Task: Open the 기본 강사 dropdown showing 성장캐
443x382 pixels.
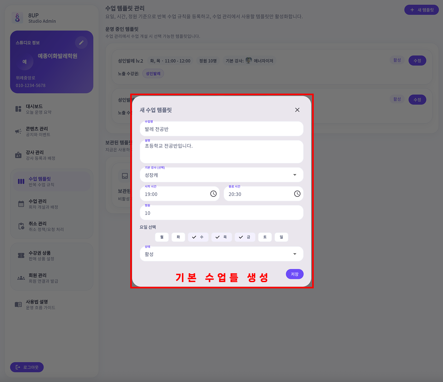Action: tap(222, 175)
